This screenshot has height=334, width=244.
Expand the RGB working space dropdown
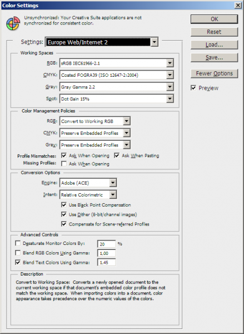[x=117, y=63]
